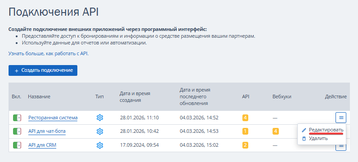Click gear type icon for API для CRM

[100, 145]
